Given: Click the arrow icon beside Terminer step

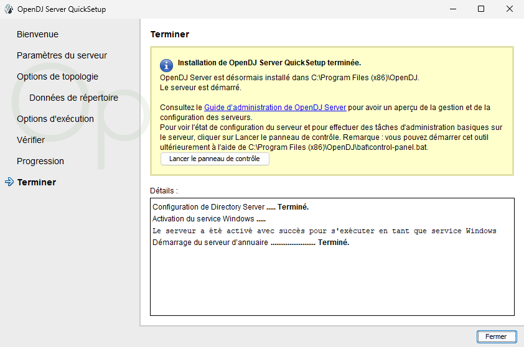Looking at the screenshot, I should pyautogui.click(x=9, y=182).
